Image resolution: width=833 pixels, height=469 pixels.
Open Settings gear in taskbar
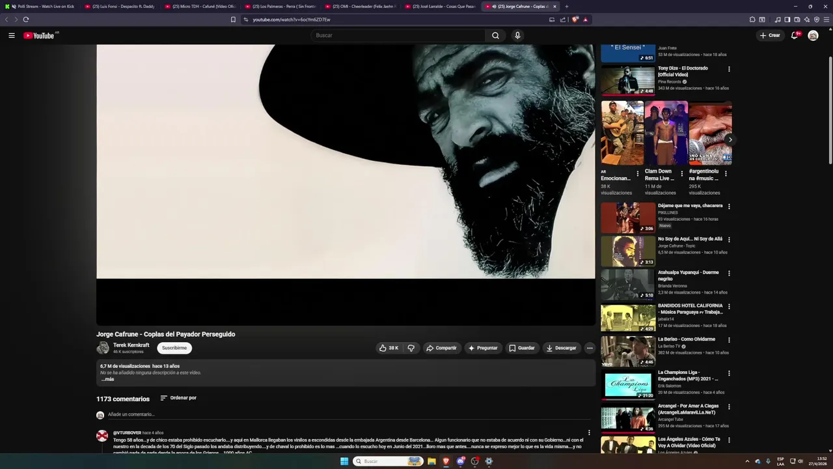489,461
